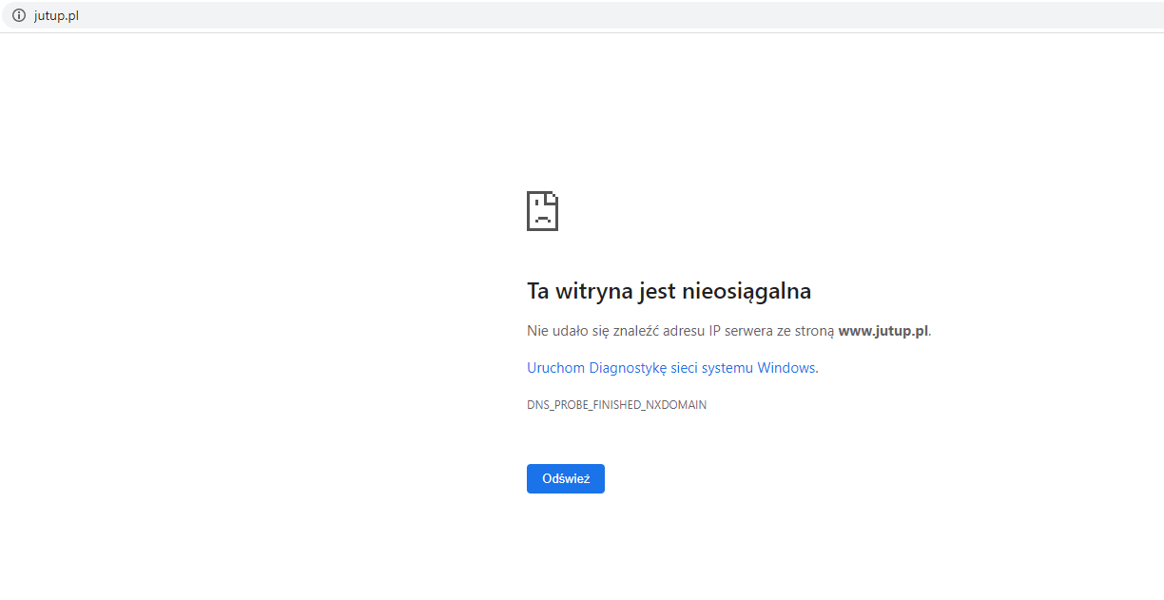The height and width of the screenshot is (600, 1164).
Task: Click the word Uruchom in diagnostics link
Action: 555,368
